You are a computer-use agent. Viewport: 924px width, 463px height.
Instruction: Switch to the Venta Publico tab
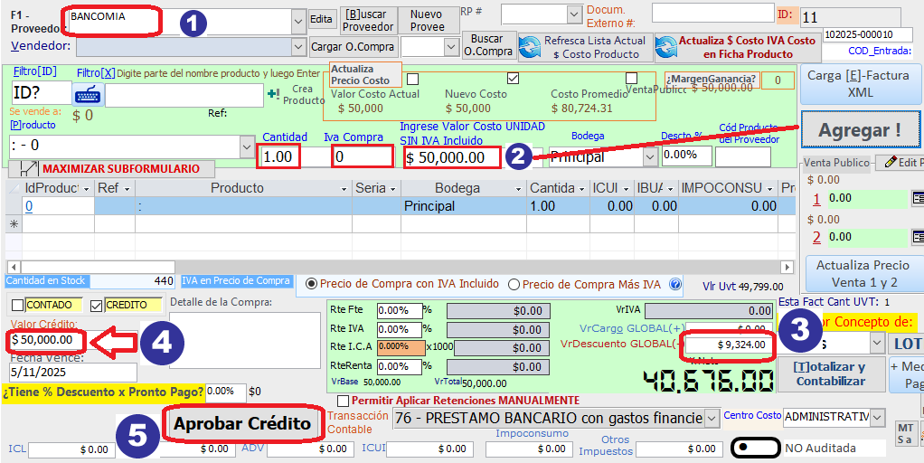pos(835,163)
